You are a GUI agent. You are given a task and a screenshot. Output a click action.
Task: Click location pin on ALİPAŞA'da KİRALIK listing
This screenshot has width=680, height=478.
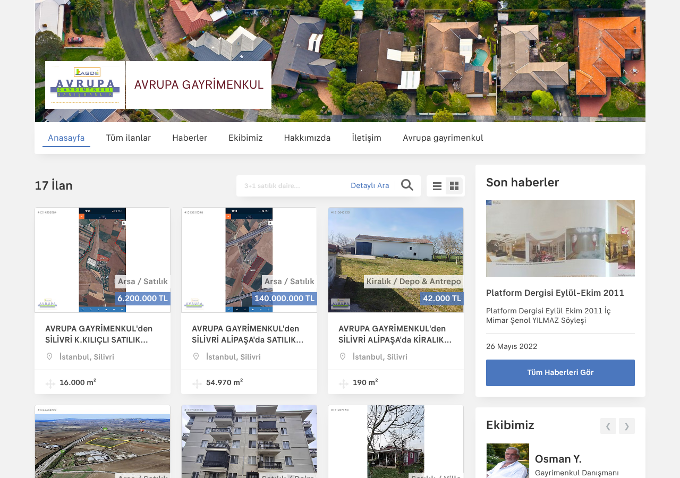343,356
